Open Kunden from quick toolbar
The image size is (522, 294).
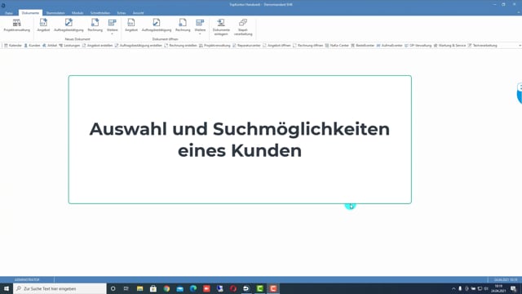32,46
